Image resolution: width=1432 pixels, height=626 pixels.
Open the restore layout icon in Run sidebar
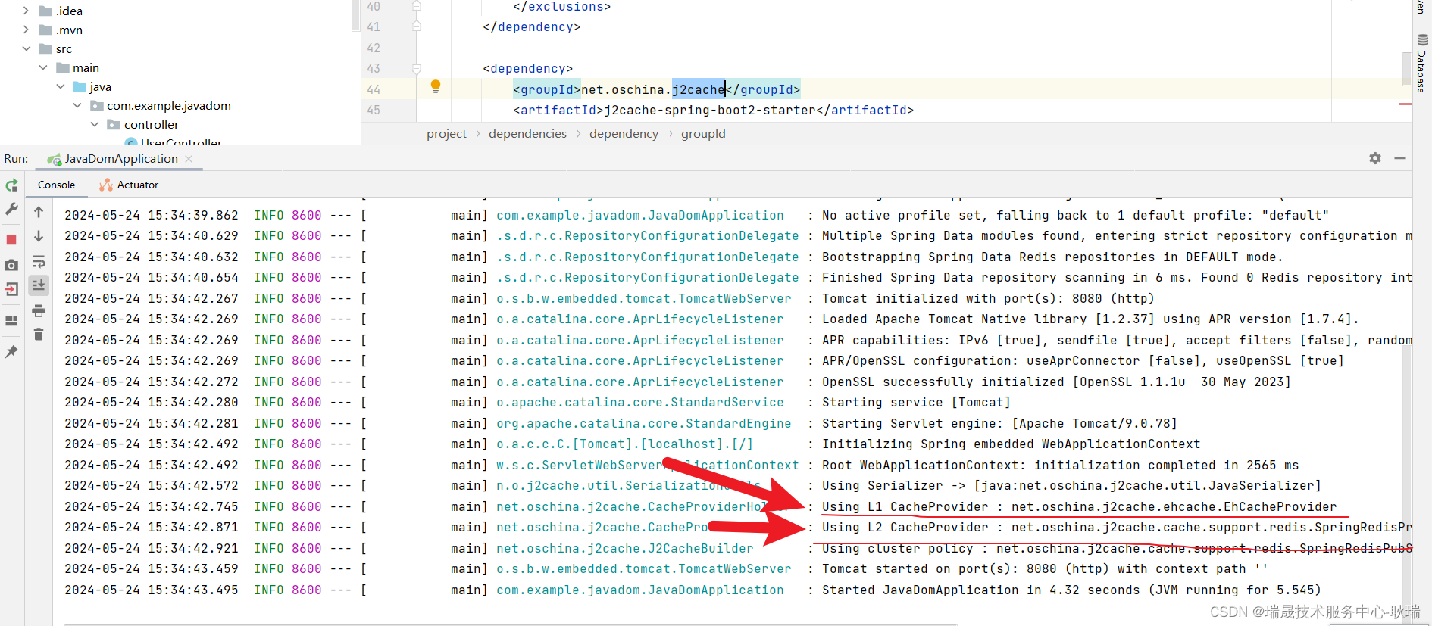[11, 321]
